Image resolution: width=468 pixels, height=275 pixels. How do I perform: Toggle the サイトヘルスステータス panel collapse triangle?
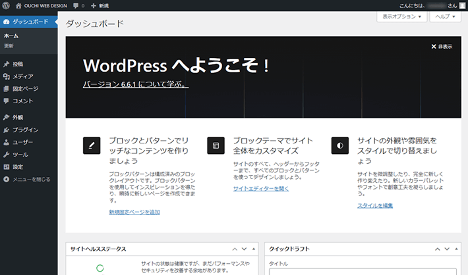(x=254, y=249)
